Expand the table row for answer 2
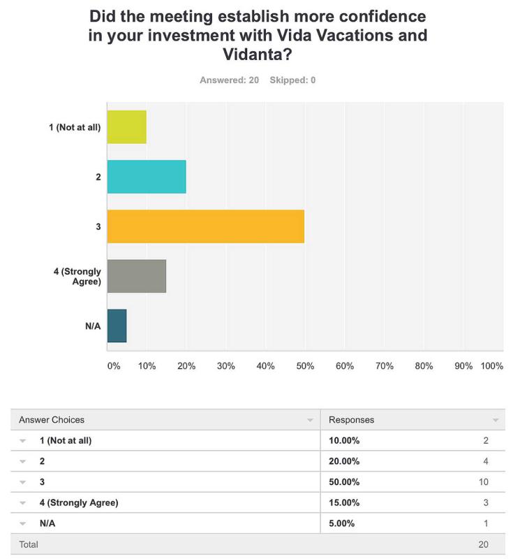Image resolution: width=513 pixels, height=559 pixels. pyautogui.click(x=23, y=462)
